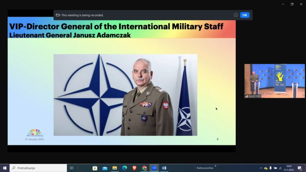Launch Google Chrome from the taskbar
Screen dimensions: 306x172
[x=144, y=168]
